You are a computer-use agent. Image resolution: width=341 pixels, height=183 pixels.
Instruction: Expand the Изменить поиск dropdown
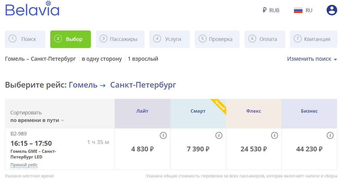tap(312, 59)
